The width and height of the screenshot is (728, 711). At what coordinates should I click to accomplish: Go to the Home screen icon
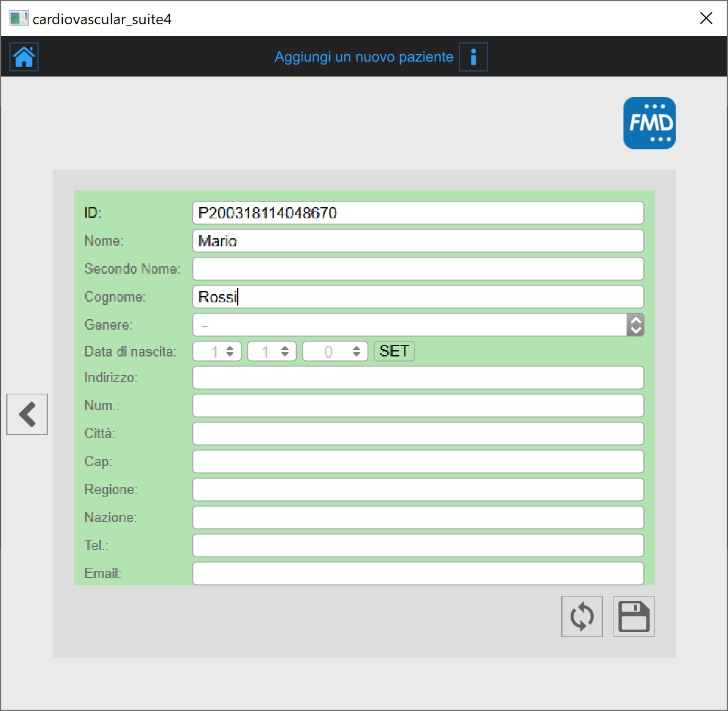[24, 57]
